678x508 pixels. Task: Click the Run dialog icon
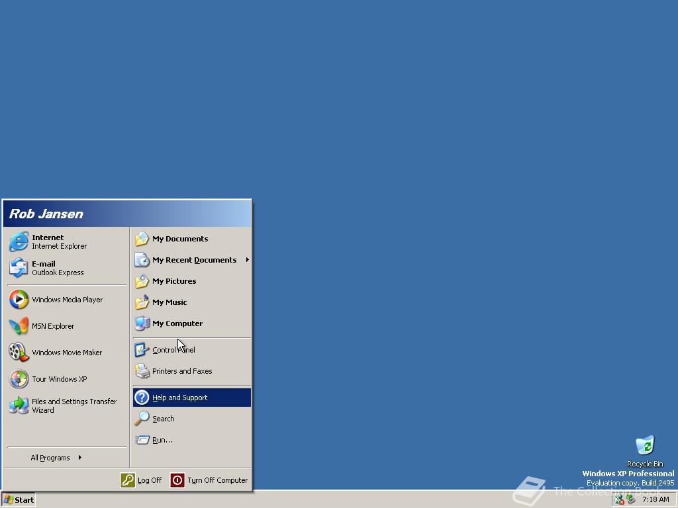(142, 440)
